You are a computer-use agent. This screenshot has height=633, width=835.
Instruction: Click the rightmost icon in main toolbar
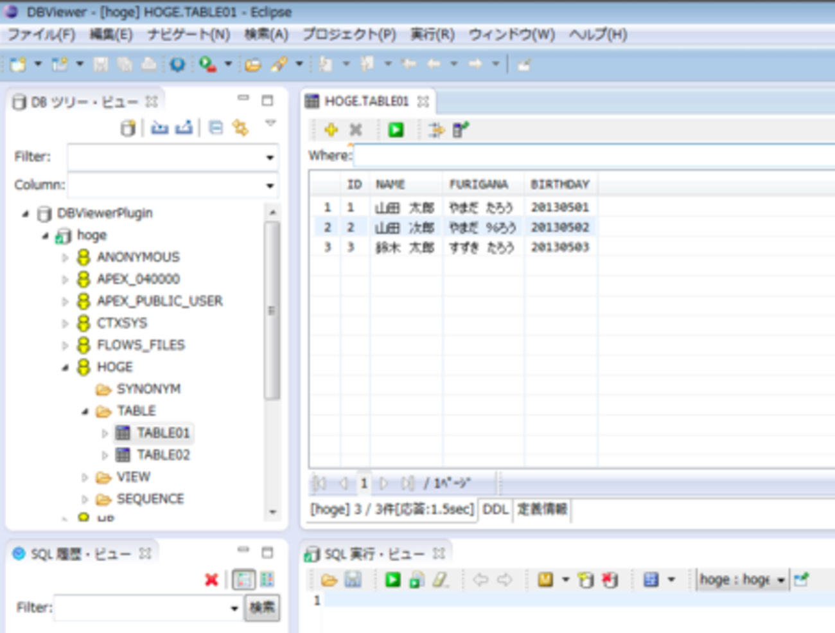[x=524, y=64]
